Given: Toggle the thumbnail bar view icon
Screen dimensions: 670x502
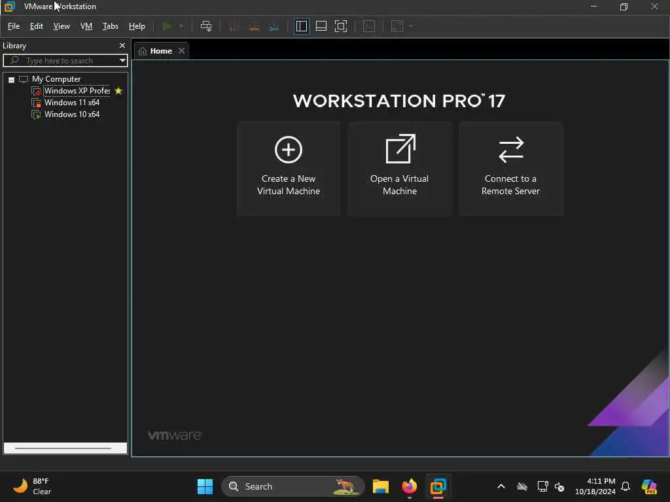Looking at the screenshot, I should 321,26.
